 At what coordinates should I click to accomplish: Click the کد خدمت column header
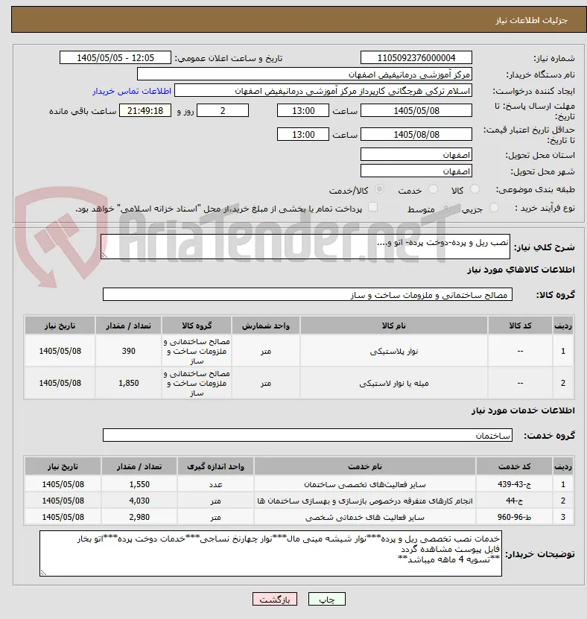pos(514,466)
